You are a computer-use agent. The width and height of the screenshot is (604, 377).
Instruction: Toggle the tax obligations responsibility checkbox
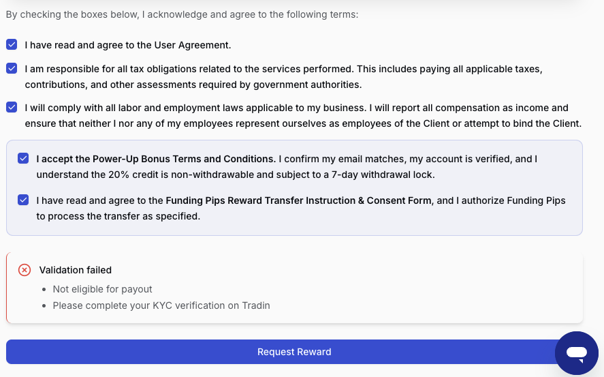click(12, 69)
